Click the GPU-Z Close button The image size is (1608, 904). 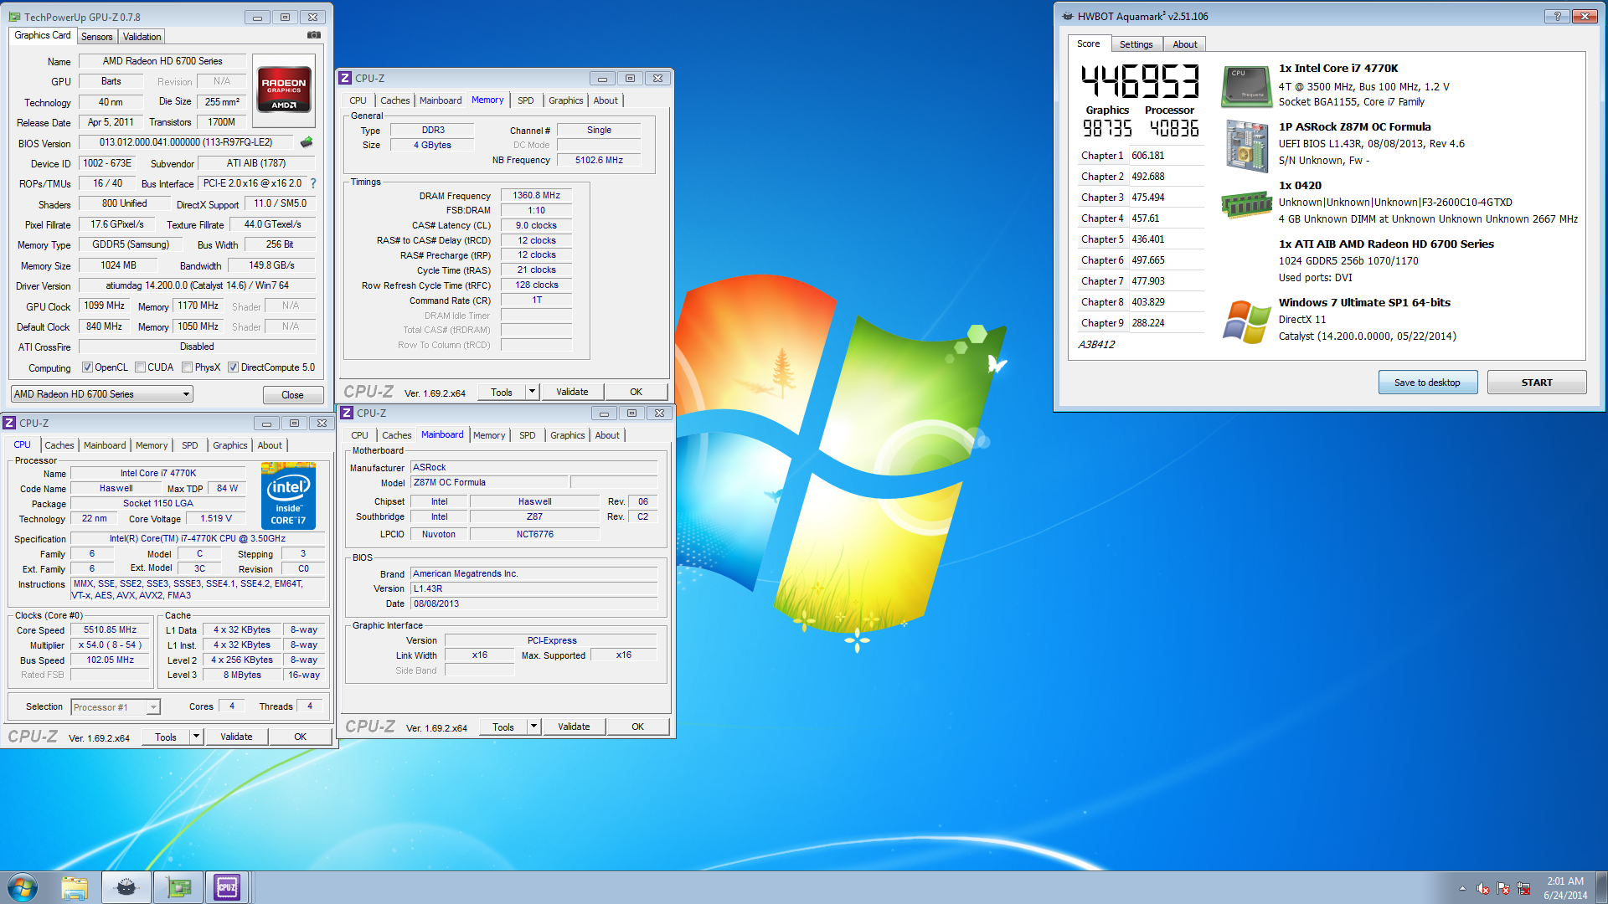tap(292, 395)
